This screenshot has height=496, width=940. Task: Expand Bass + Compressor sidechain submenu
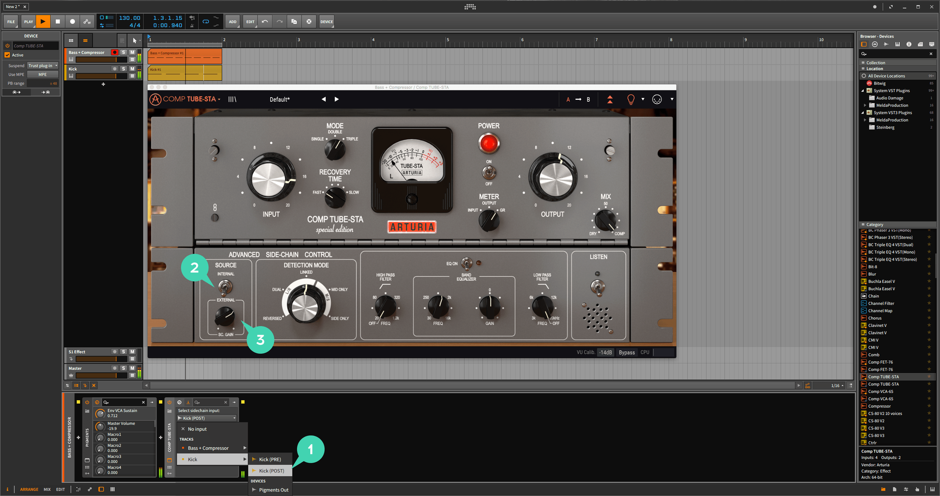click(212, 448)
